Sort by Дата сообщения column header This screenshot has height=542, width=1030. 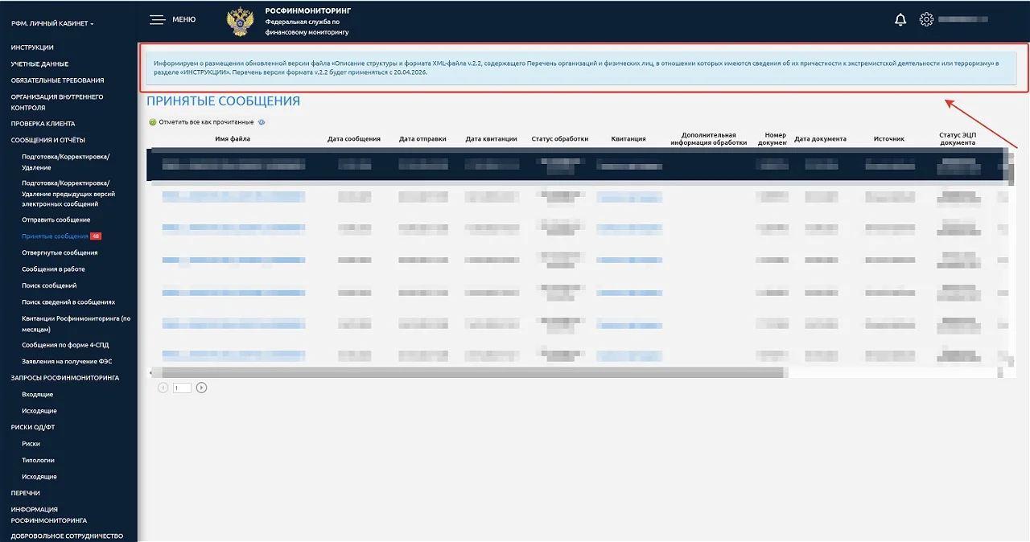tap(354, 139)
